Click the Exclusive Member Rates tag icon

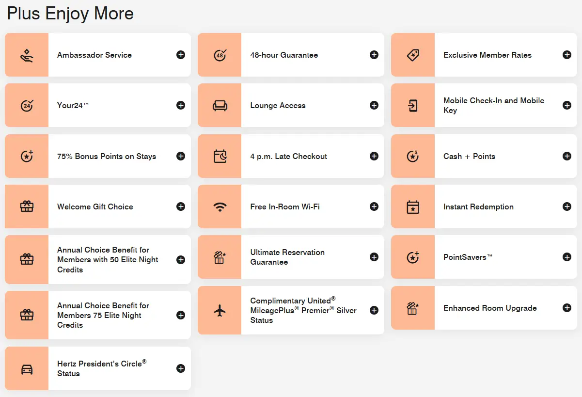(x=412, y=55)
